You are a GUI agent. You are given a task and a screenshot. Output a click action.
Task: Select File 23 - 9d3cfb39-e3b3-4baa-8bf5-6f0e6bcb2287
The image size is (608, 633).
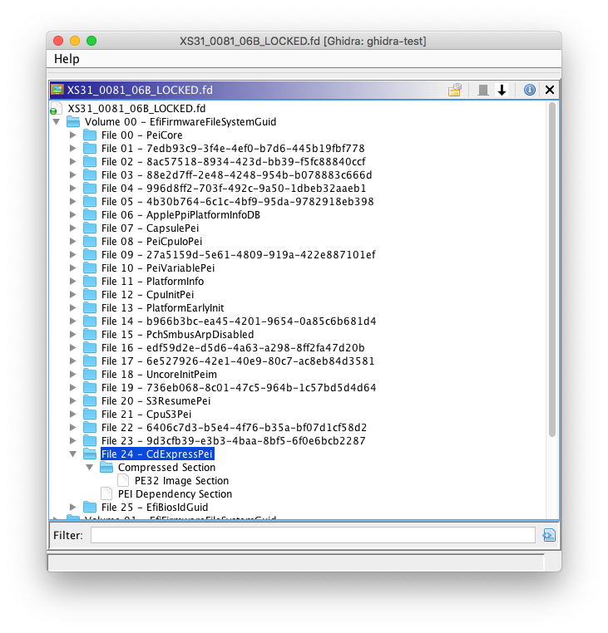(233, 441)
